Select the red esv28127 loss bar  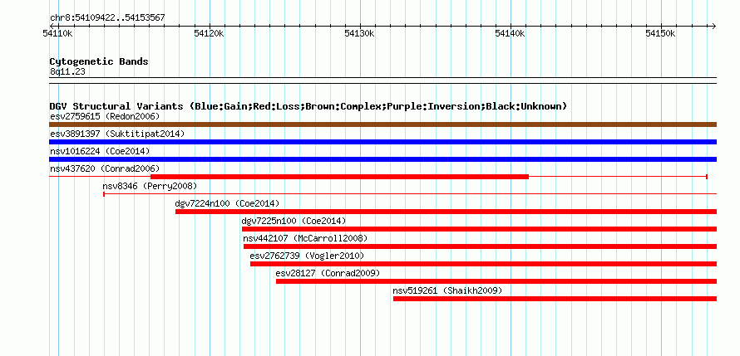coord(496,281)
